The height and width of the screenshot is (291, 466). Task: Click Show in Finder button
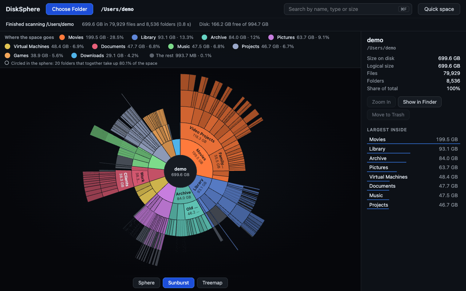(420, 102)
